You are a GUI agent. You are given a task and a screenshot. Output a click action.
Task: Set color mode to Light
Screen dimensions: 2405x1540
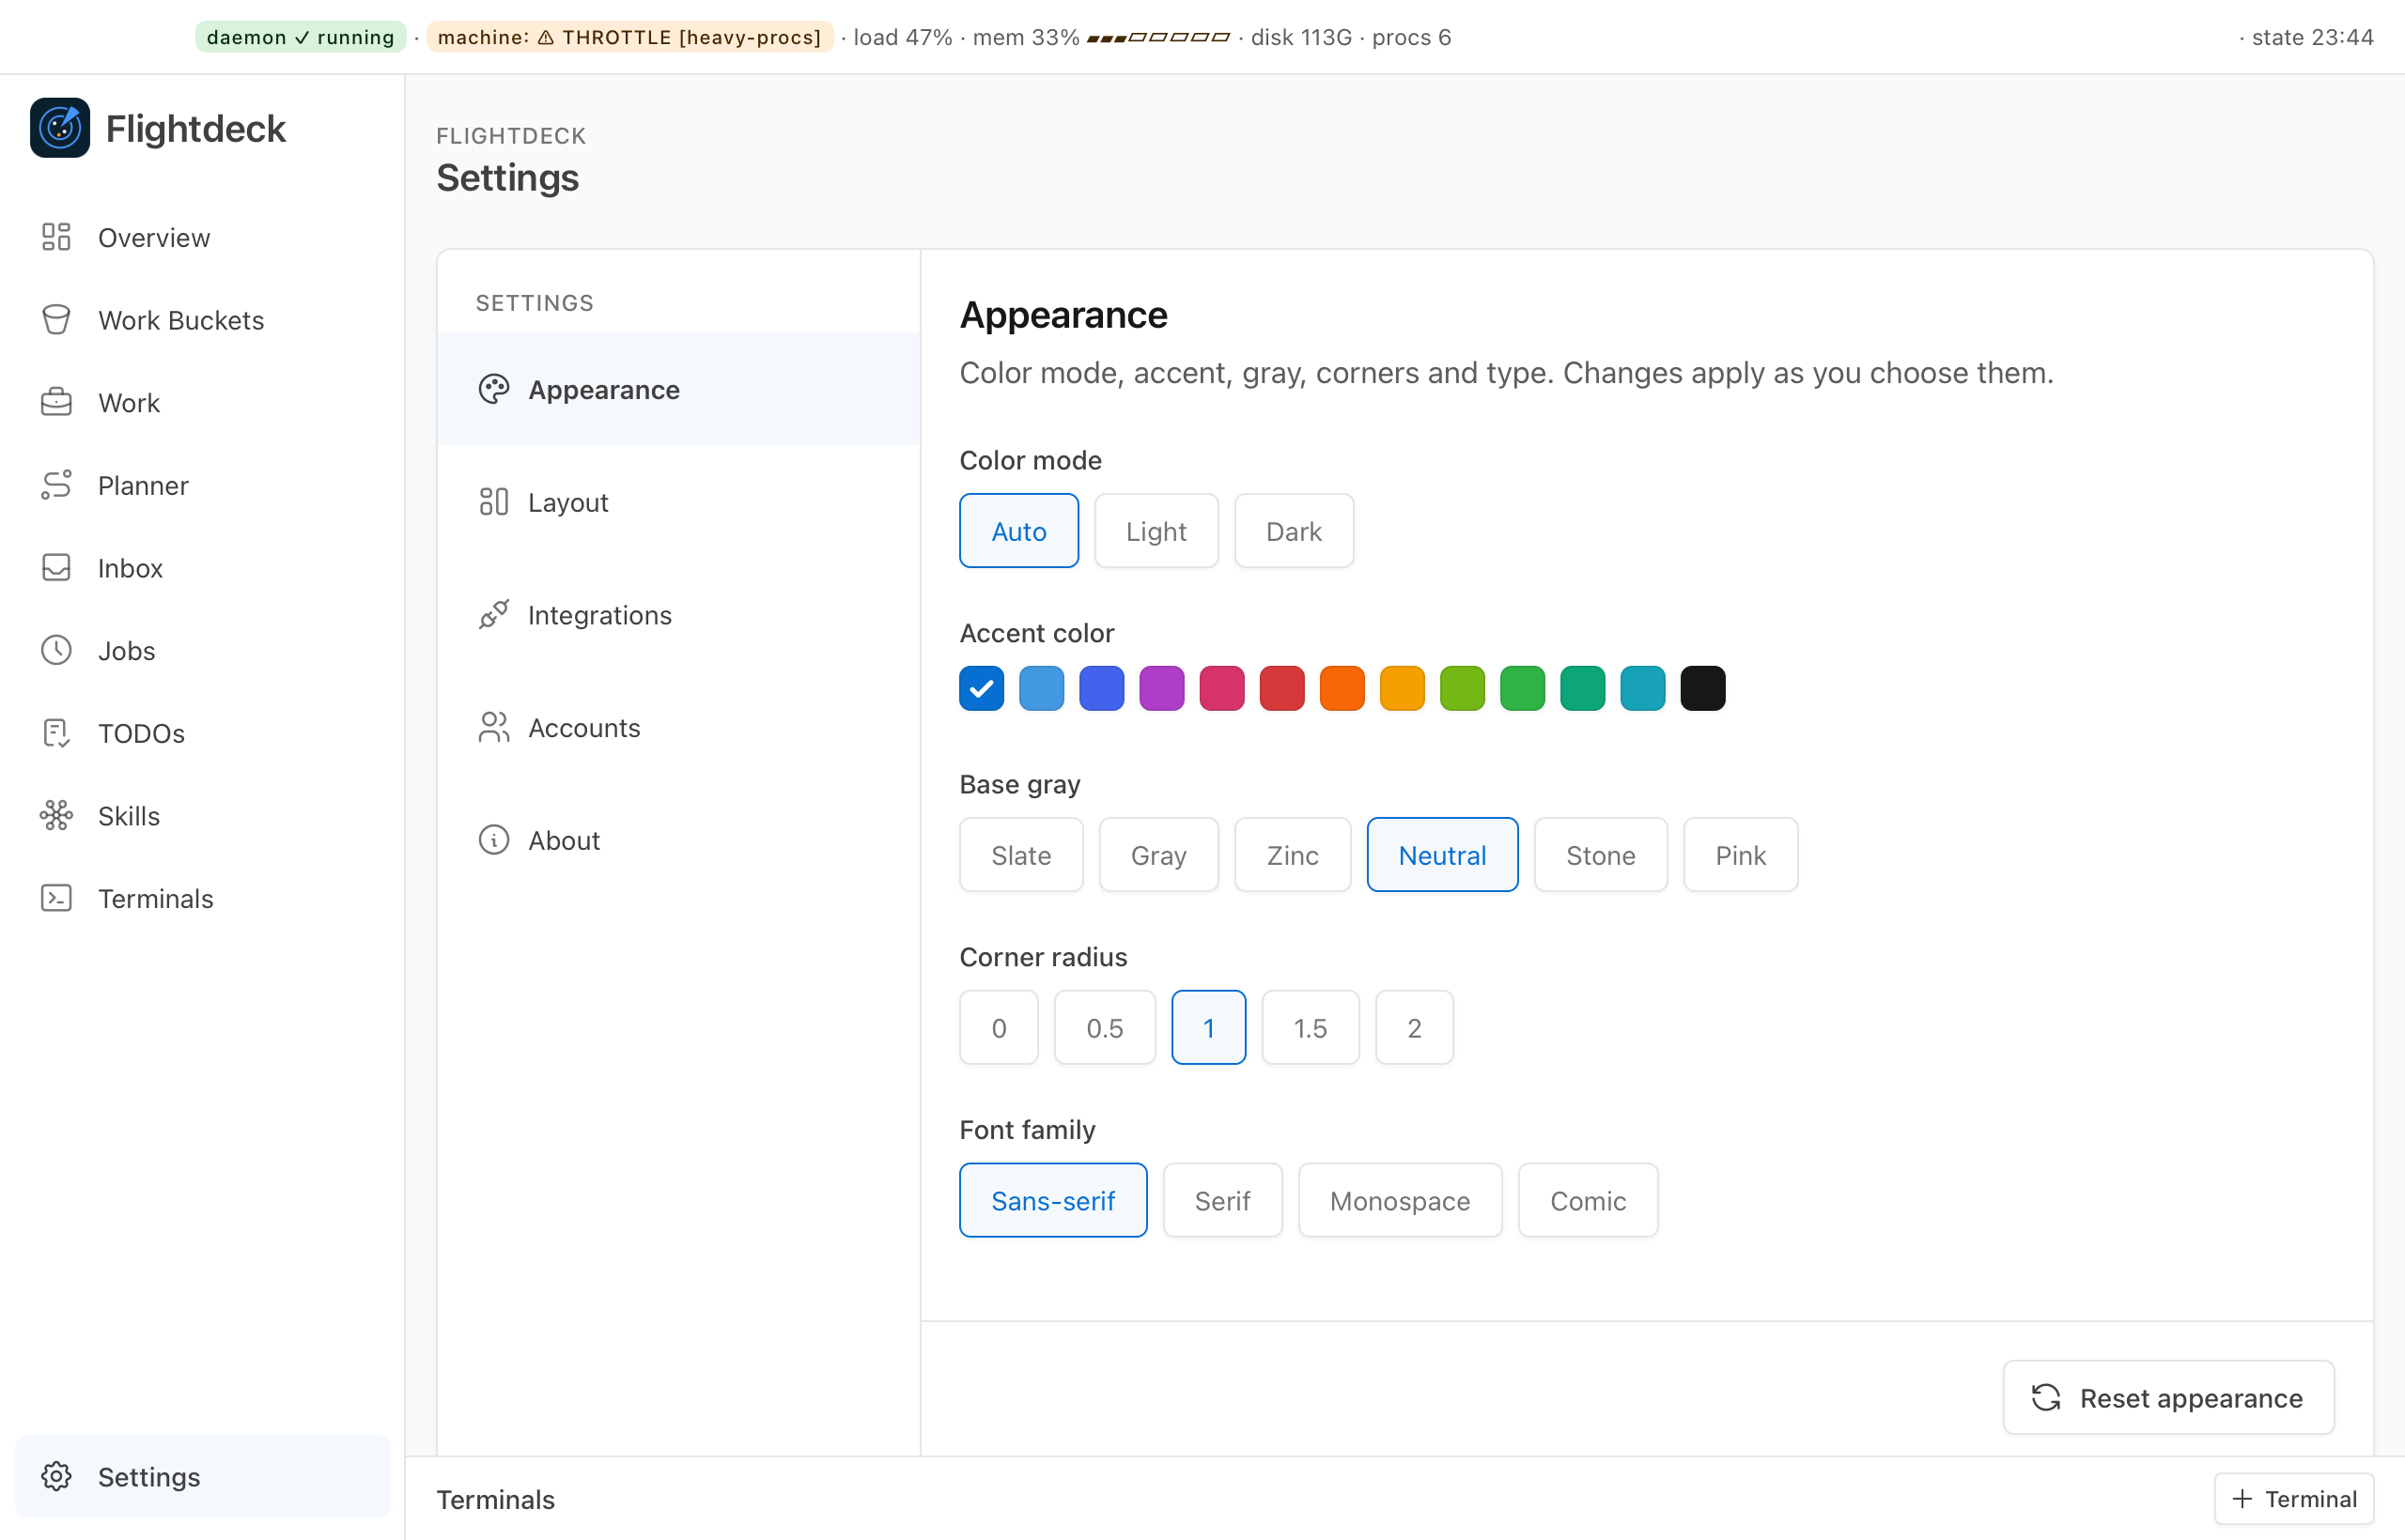tap(1156, 531)
